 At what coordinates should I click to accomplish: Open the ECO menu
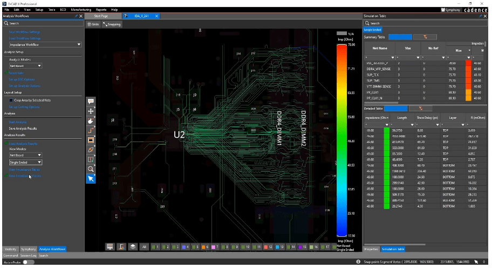(63, 10)
